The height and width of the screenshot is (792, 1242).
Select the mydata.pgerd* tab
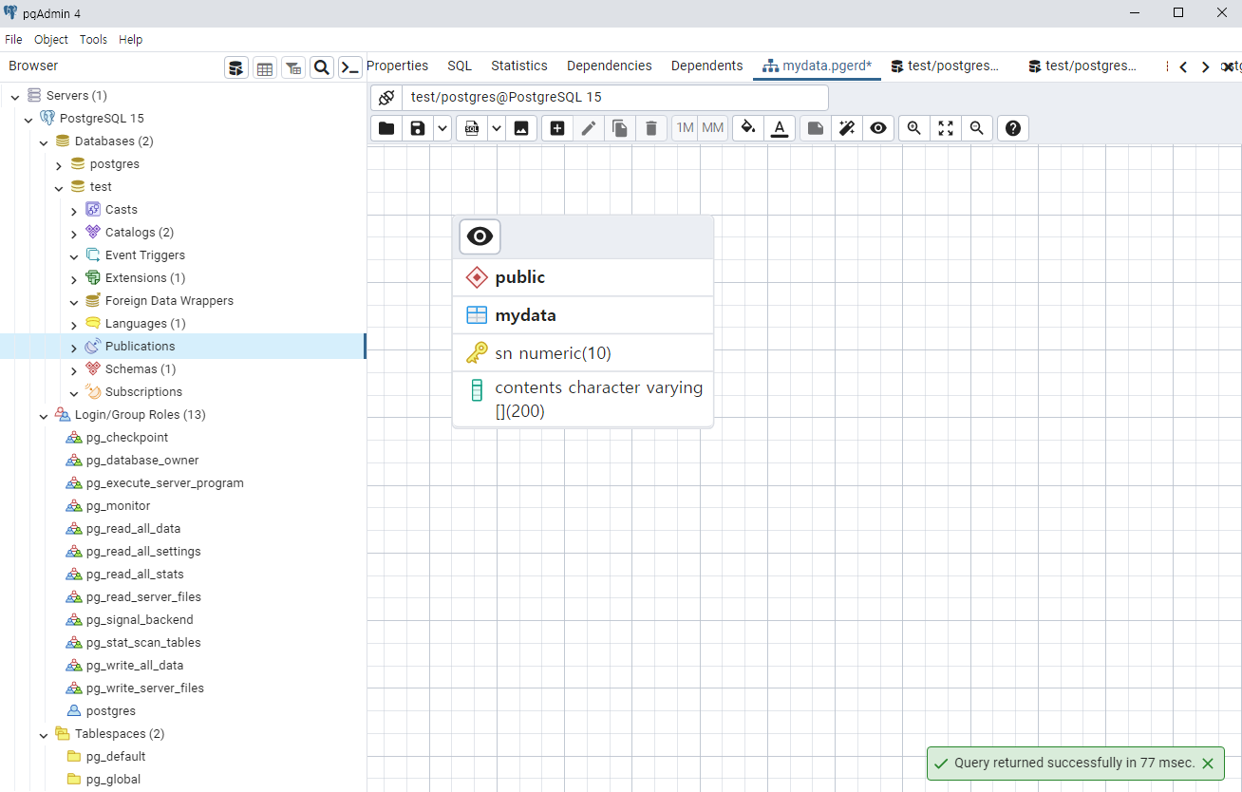pyautogui.click(x=818, y=66)
